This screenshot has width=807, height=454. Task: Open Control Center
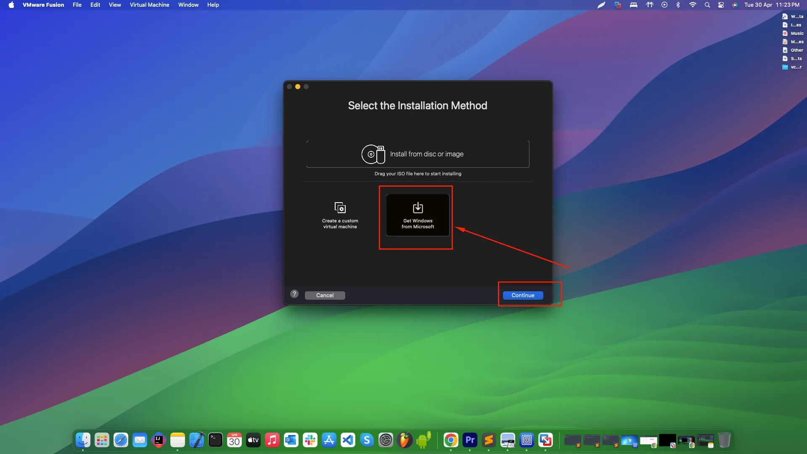(x=721, y=5)
